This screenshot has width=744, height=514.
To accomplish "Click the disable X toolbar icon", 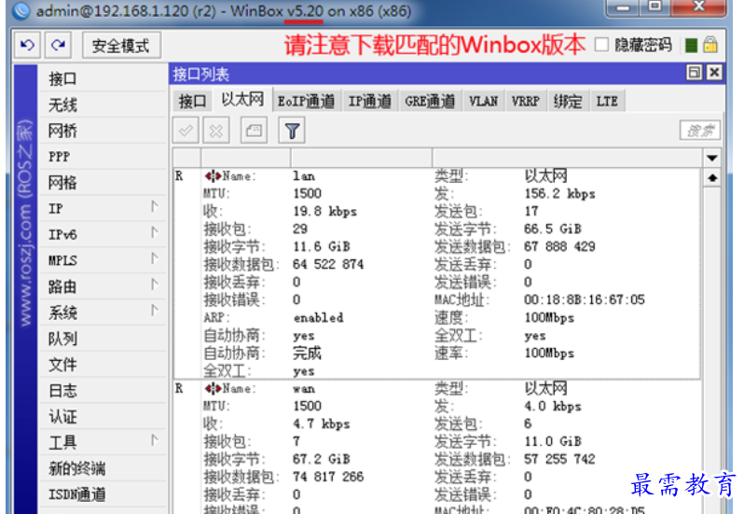I will (x=216, y=132).
